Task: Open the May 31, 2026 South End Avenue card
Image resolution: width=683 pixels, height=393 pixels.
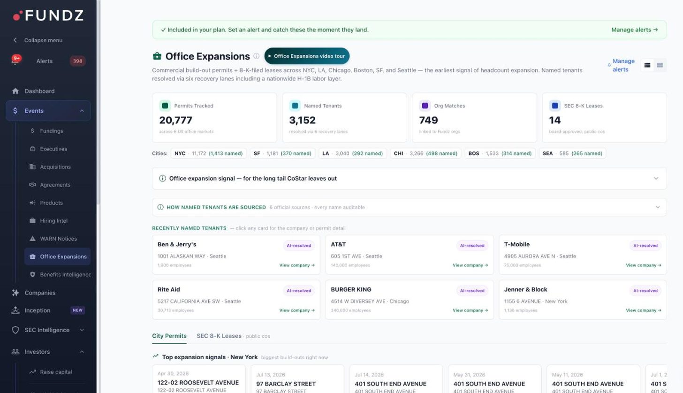Action: click(x=494, y=379)
